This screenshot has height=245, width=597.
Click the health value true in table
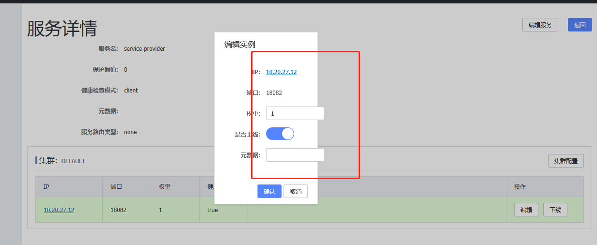click(212, 210)
